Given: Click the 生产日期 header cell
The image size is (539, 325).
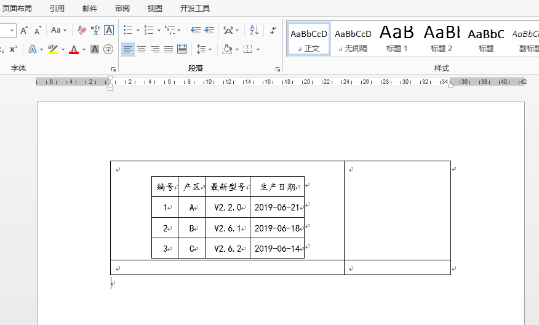Looking at the screenshot, I should [277, 187].
